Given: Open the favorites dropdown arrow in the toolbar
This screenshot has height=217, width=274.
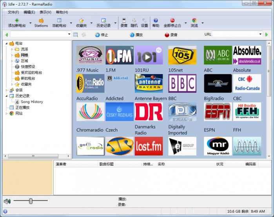Looking at the screenshot, I should coord(91,23).
